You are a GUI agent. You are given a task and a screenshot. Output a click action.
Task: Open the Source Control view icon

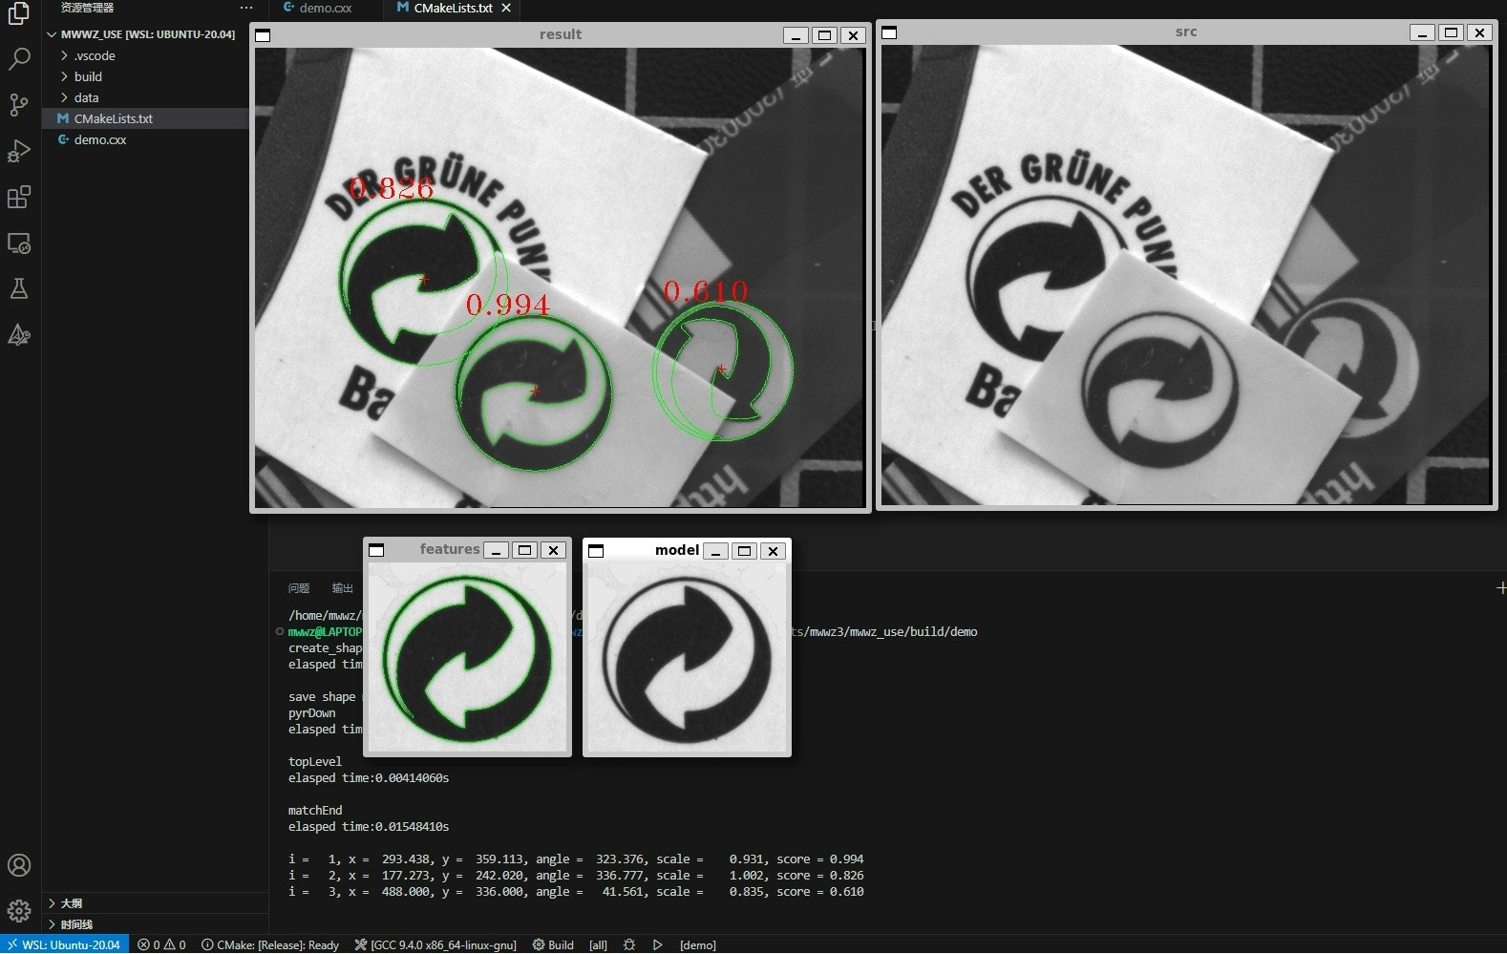[x=19, y=104]
